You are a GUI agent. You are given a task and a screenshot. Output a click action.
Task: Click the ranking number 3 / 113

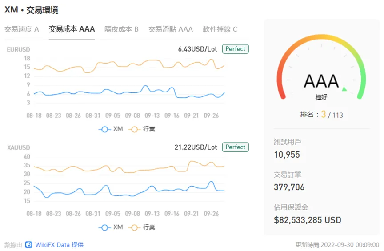pos(332,114)
